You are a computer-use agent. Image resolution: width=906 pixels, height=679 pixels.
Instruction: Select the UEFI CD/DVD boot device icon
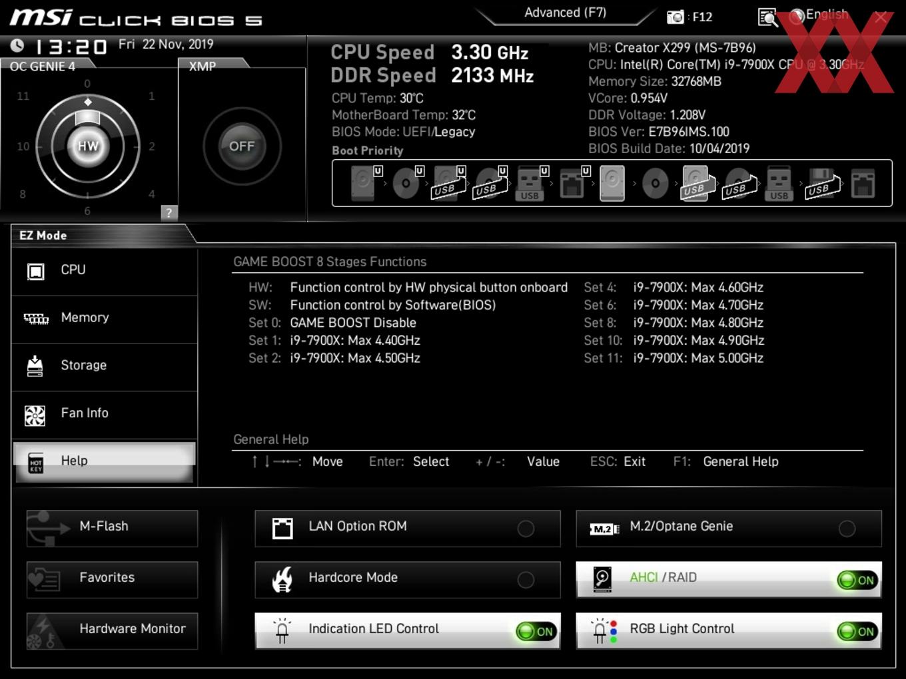(408, 183)
